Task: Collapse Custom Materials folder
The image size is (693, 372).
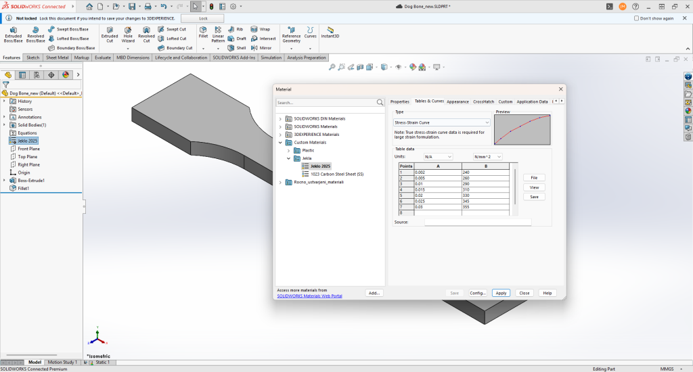Action: (x=280, y=143)
